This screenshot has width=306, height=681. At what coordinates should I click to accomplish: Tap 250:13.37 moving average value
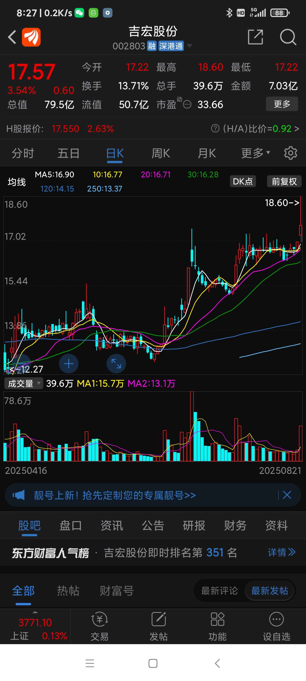(x=105, y=189)
